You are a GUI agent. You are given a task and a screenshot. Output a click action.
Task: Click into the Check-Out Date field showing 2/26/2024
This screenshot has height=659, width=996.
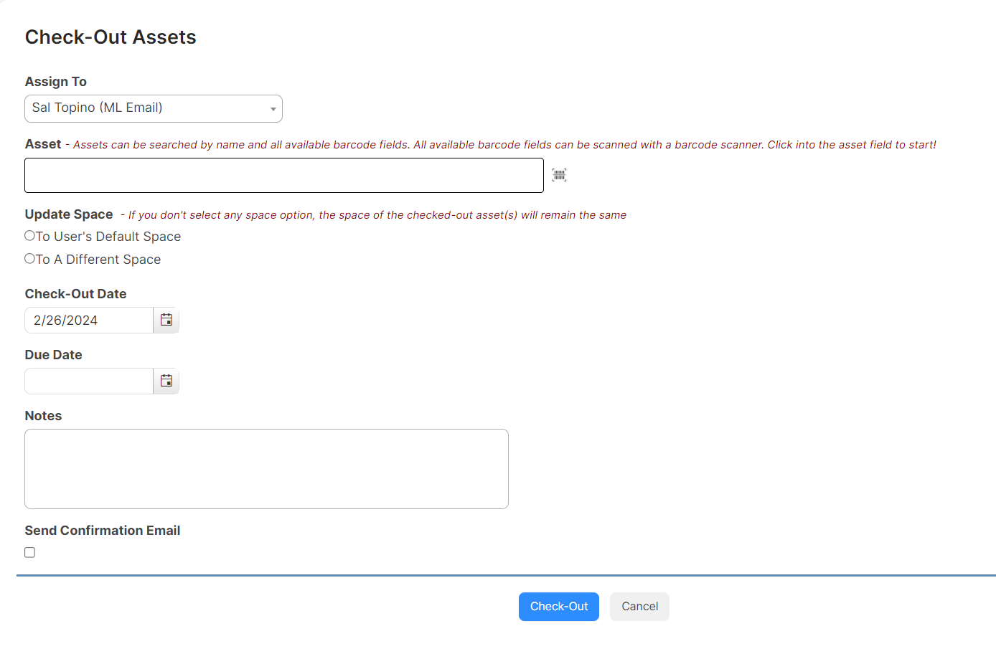[89, 320]
